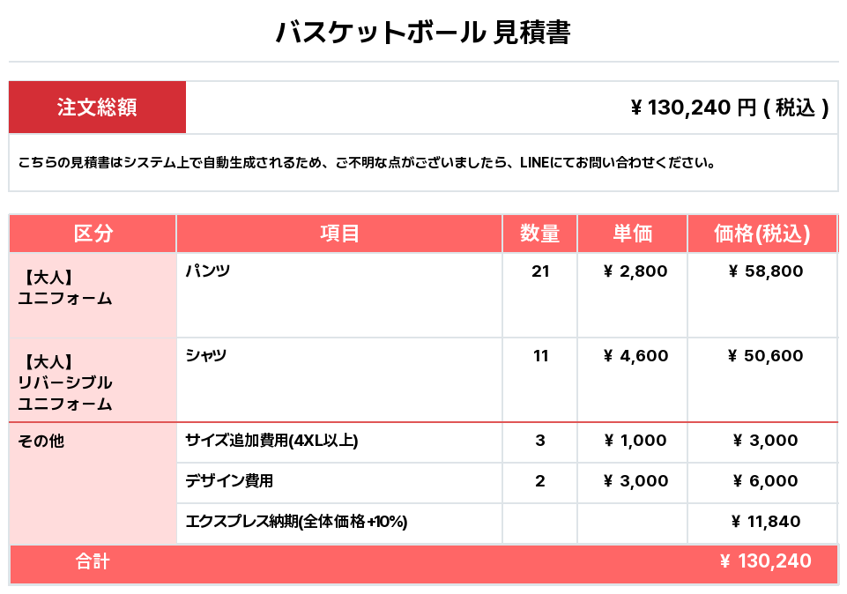Screen dimensions: 847x594
Task: Click the シャツ item row
Action: (423, 380)
